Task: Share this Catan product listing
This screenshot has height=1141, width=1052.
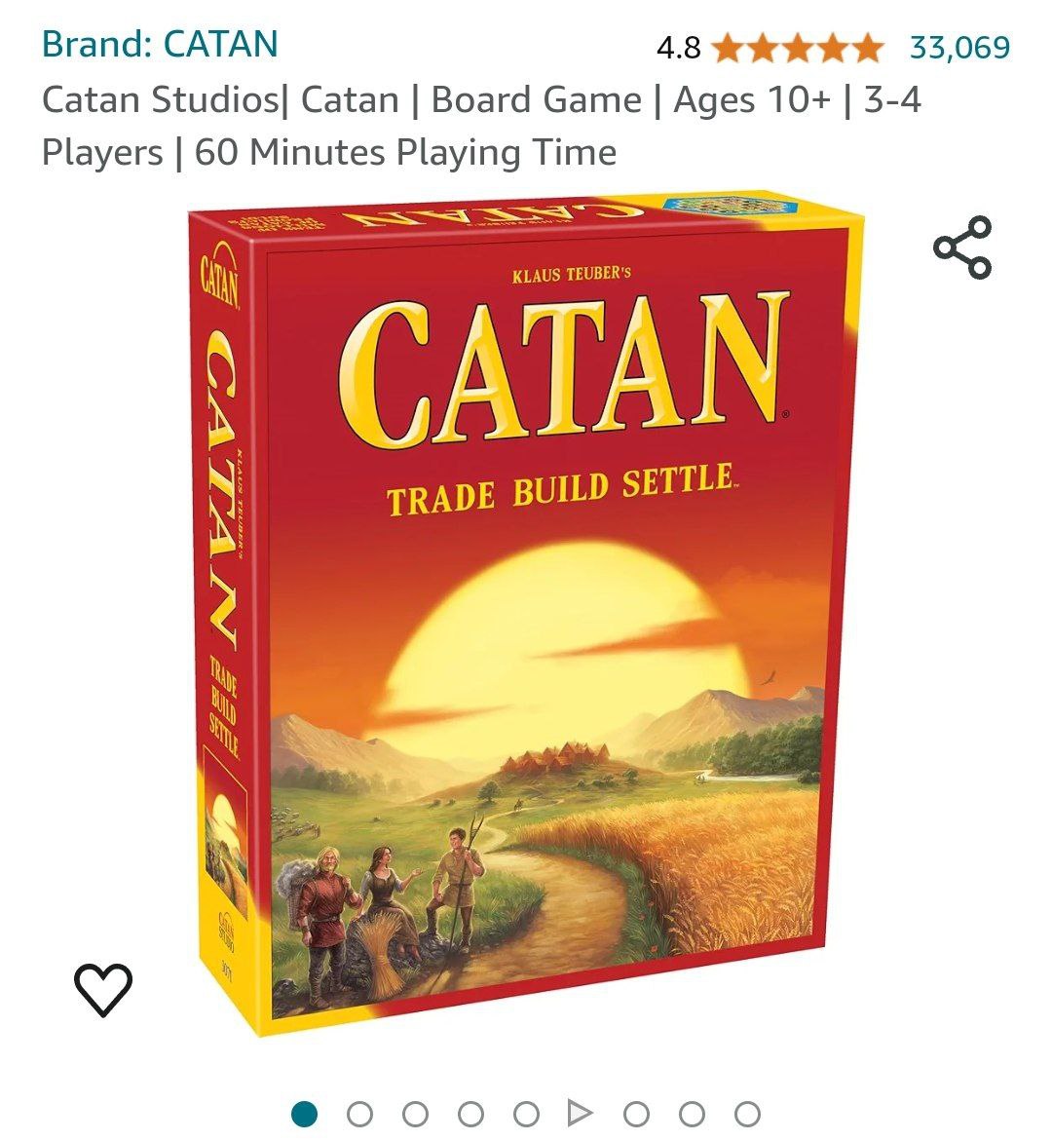Action: pos(962,247)
